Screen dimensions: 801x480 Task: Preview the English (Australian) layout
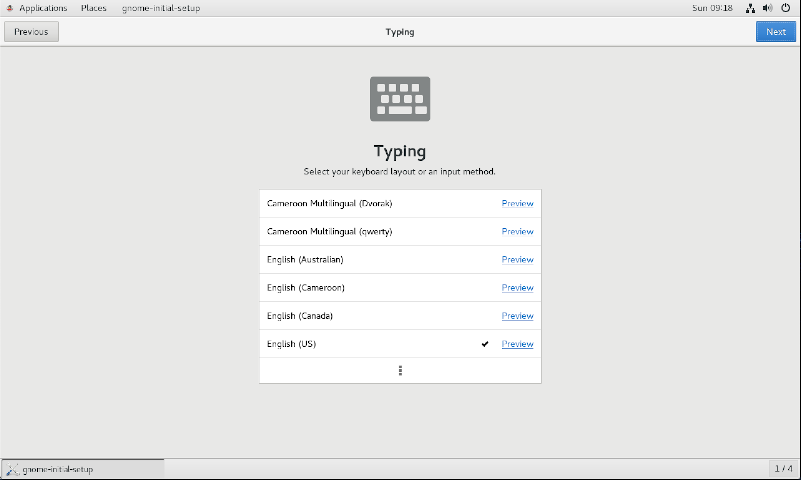tap(518, 259)
